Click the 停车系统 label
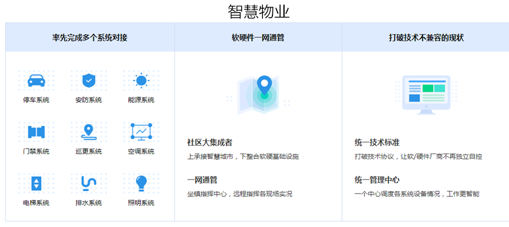This screenshot has height=227, width=509. tap(36, 100)
